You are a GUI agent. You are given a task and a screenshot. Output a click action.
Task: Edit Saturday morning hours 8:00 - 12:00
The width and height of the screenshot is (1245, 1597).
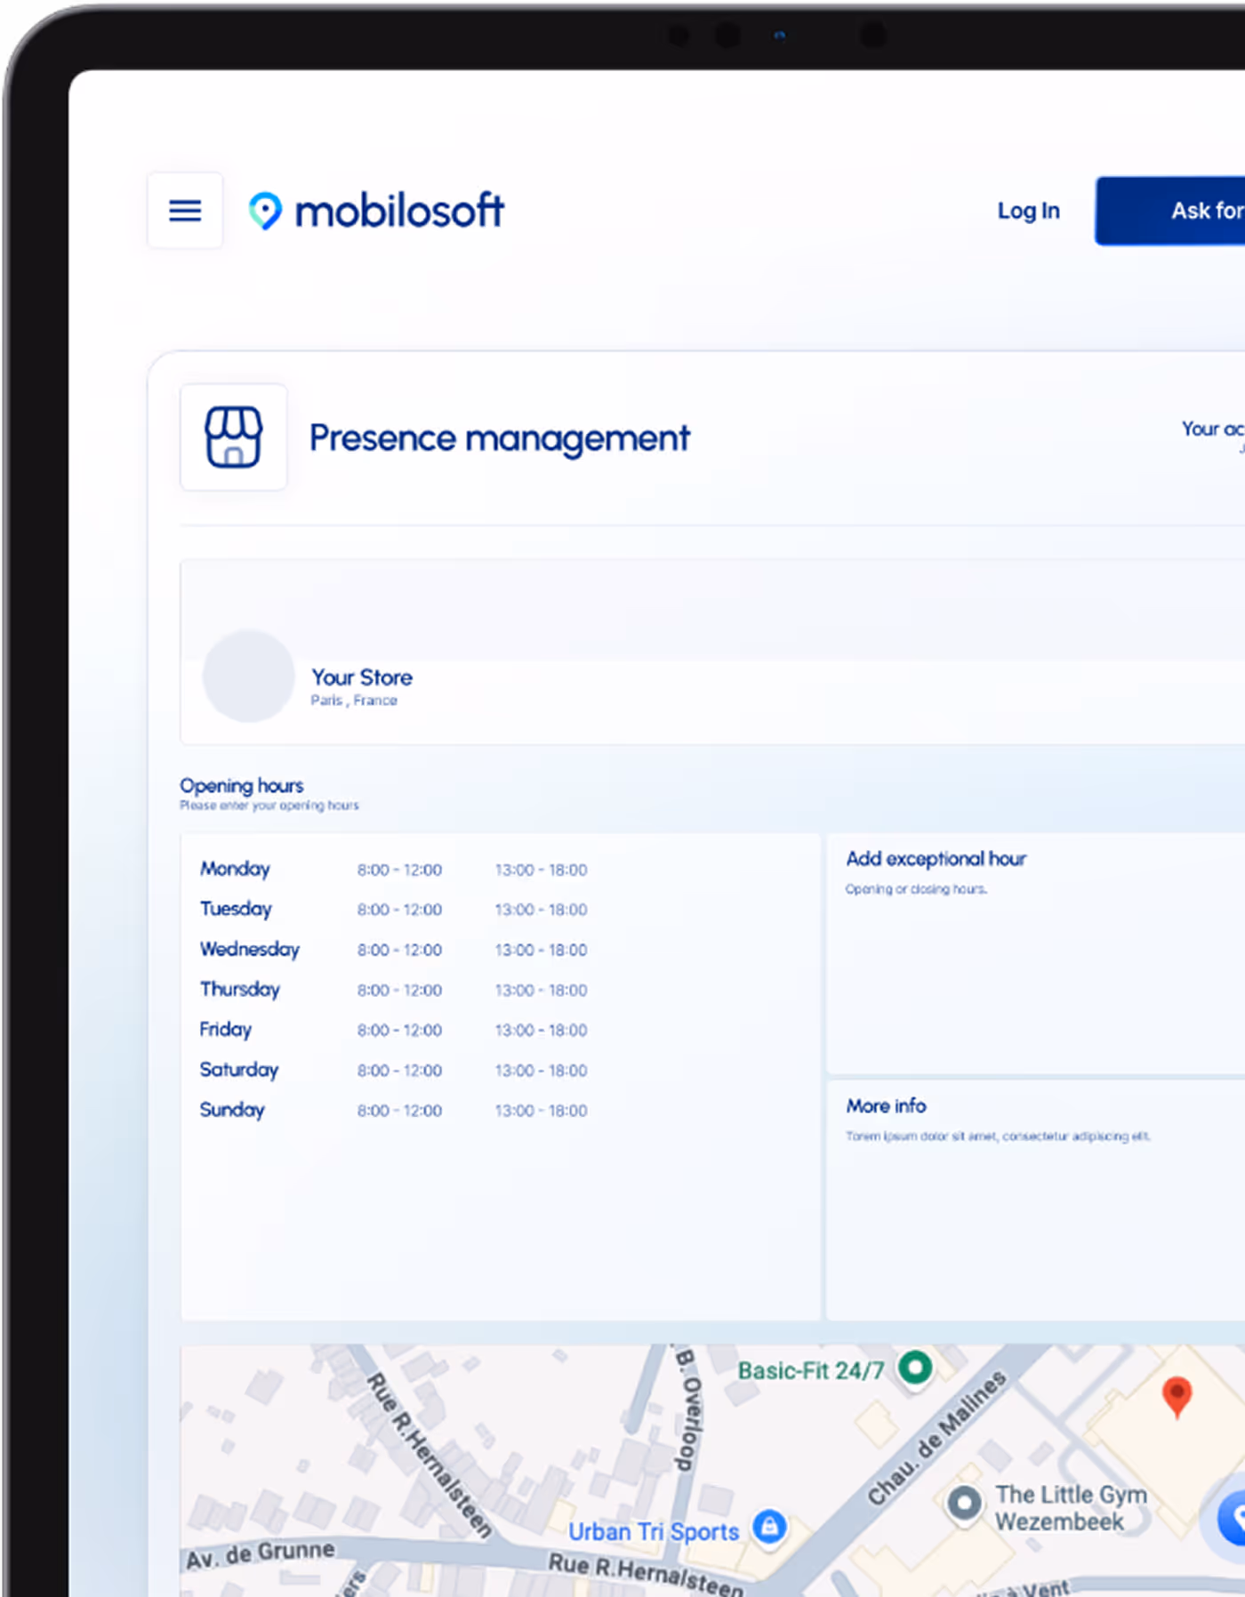(399, 1071)
